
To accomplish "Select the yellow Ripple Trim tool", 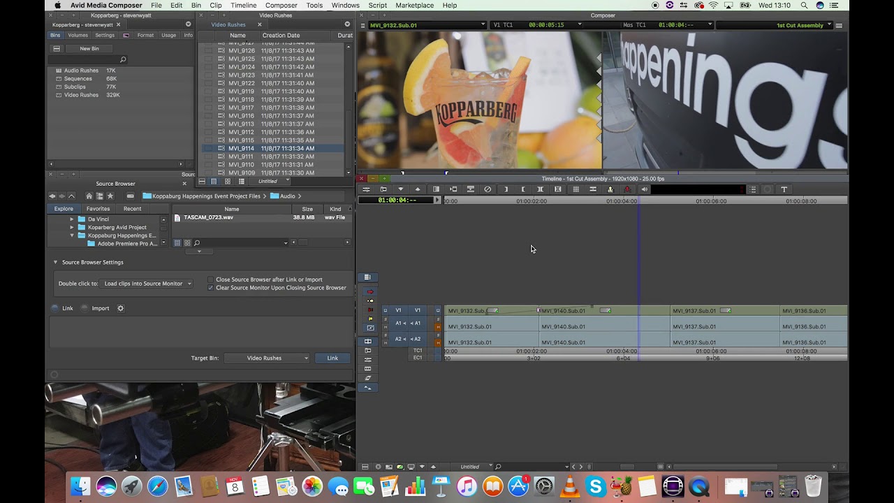I will 370,319.
